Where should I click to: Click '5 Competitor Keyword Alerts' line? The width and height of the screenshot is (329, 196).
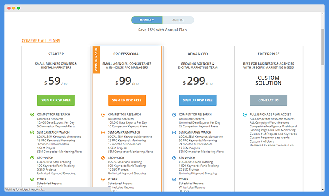click(x=56, y=127)
